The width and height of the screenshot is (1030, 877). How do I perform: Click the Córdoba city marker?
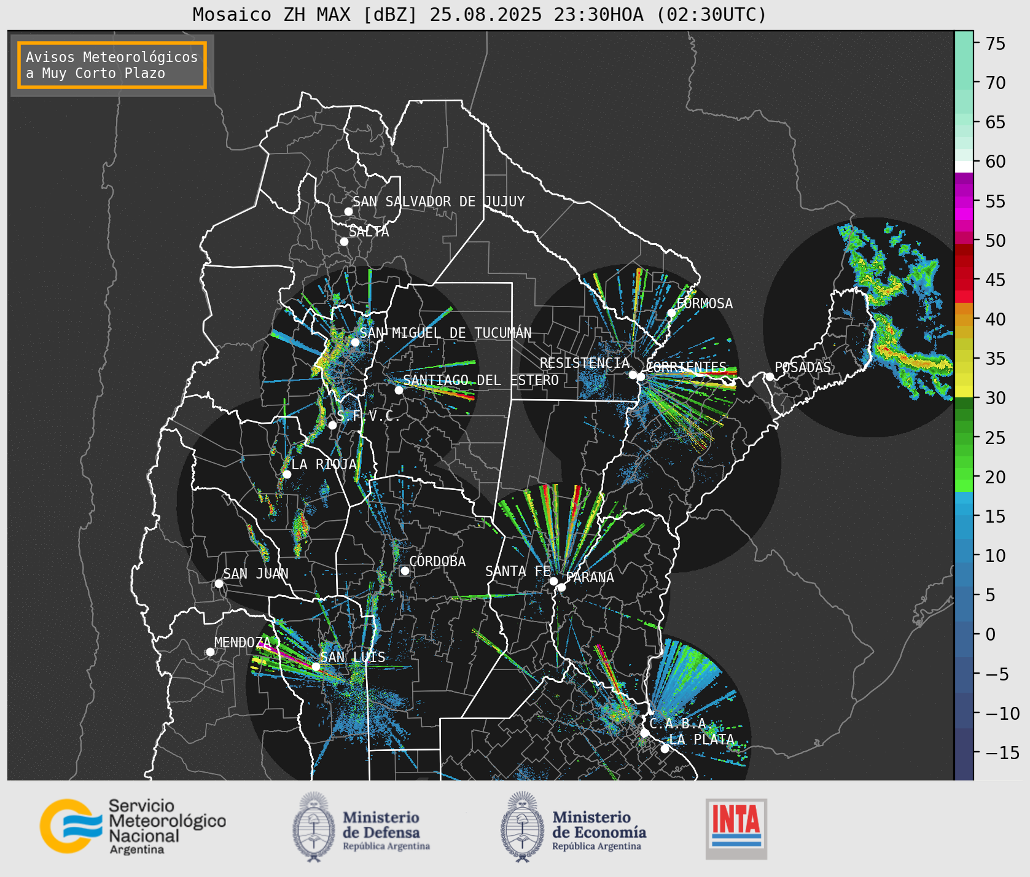(x=405, y=571)
